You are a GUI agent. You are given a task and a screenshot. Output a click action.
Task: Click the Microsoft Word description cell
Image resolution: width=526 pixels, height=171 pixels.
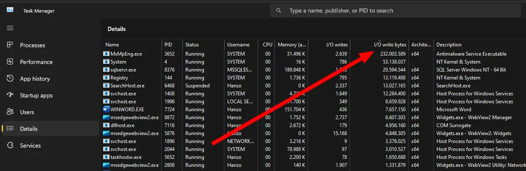(454, 110)
